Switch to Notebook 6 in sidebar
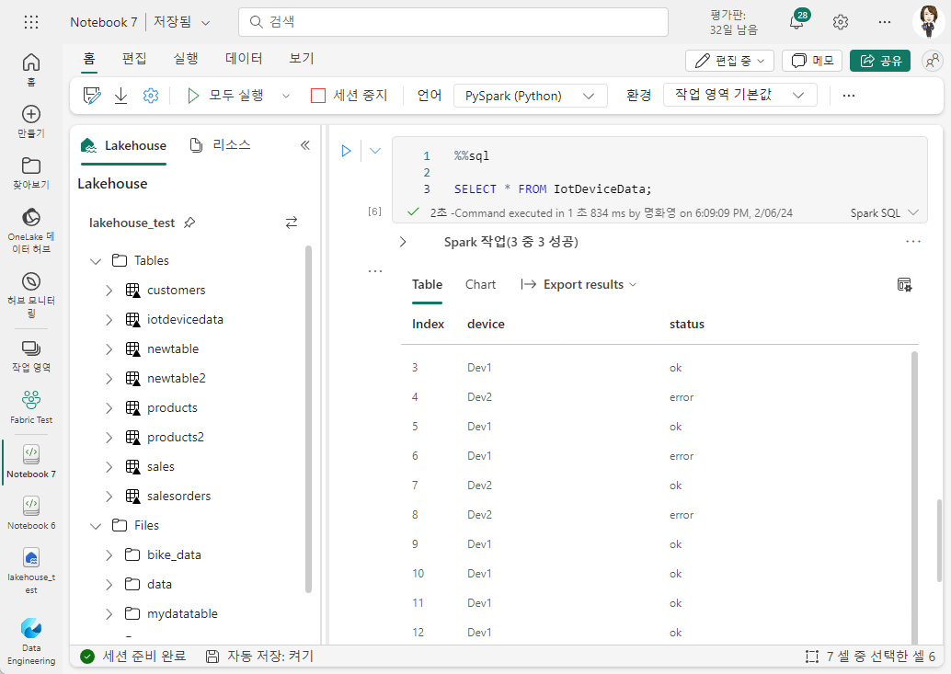The width and height of the screenshot is (951, 674). [31, 513]
